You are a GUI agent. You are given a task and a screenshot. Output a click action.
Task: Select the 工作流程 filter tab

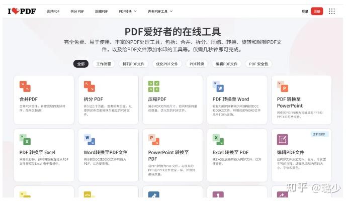pos(104,64)
